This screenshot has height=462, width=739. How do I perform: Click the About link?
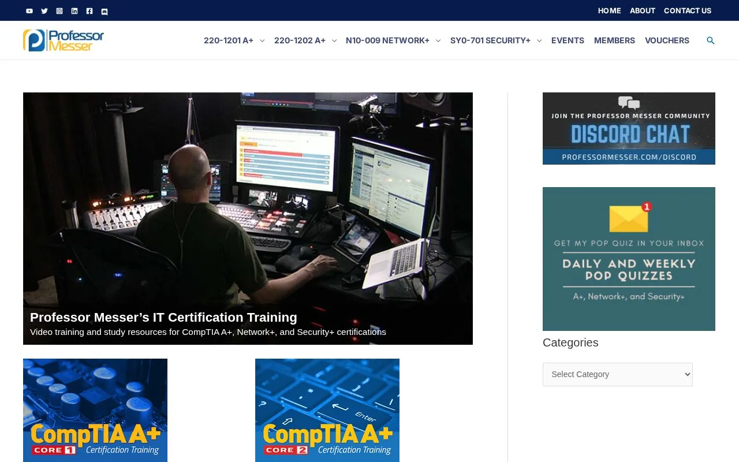tap(643, 10)
